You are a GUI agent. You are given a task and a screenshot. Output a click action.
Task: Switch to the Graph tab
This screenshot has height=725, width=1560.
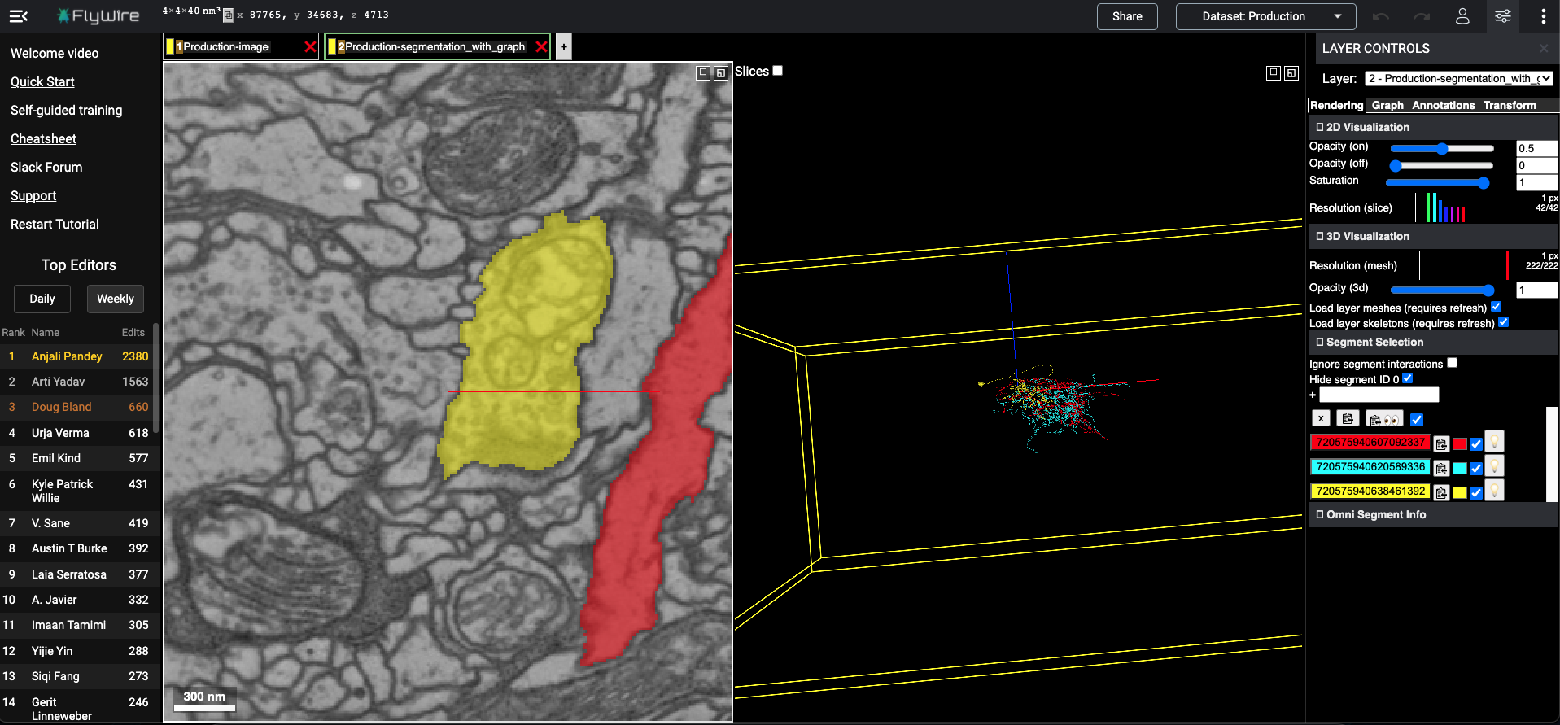click(x=1387, y=105)
